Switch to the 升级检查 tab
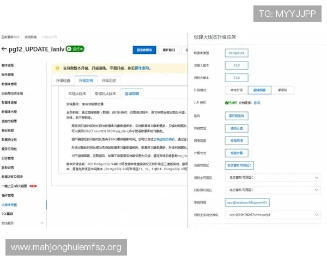 63,80
